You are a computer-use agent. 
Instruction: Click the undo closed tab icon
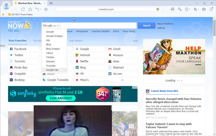coord(37,9)
